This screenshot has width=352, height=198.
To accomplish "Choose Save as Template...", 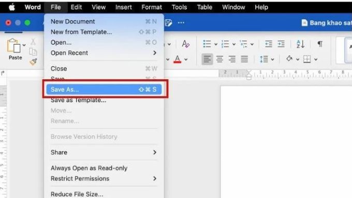I will [x=104, y=100].
